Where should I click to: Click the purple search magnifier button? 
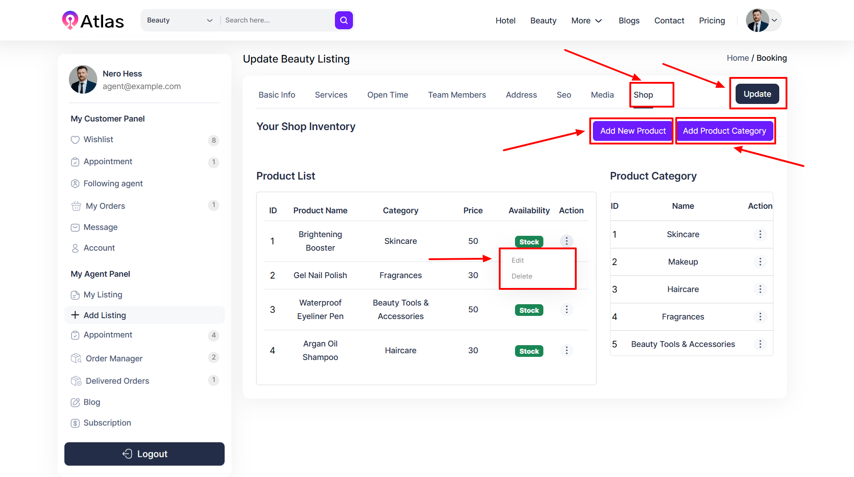(x=343, y=20)
